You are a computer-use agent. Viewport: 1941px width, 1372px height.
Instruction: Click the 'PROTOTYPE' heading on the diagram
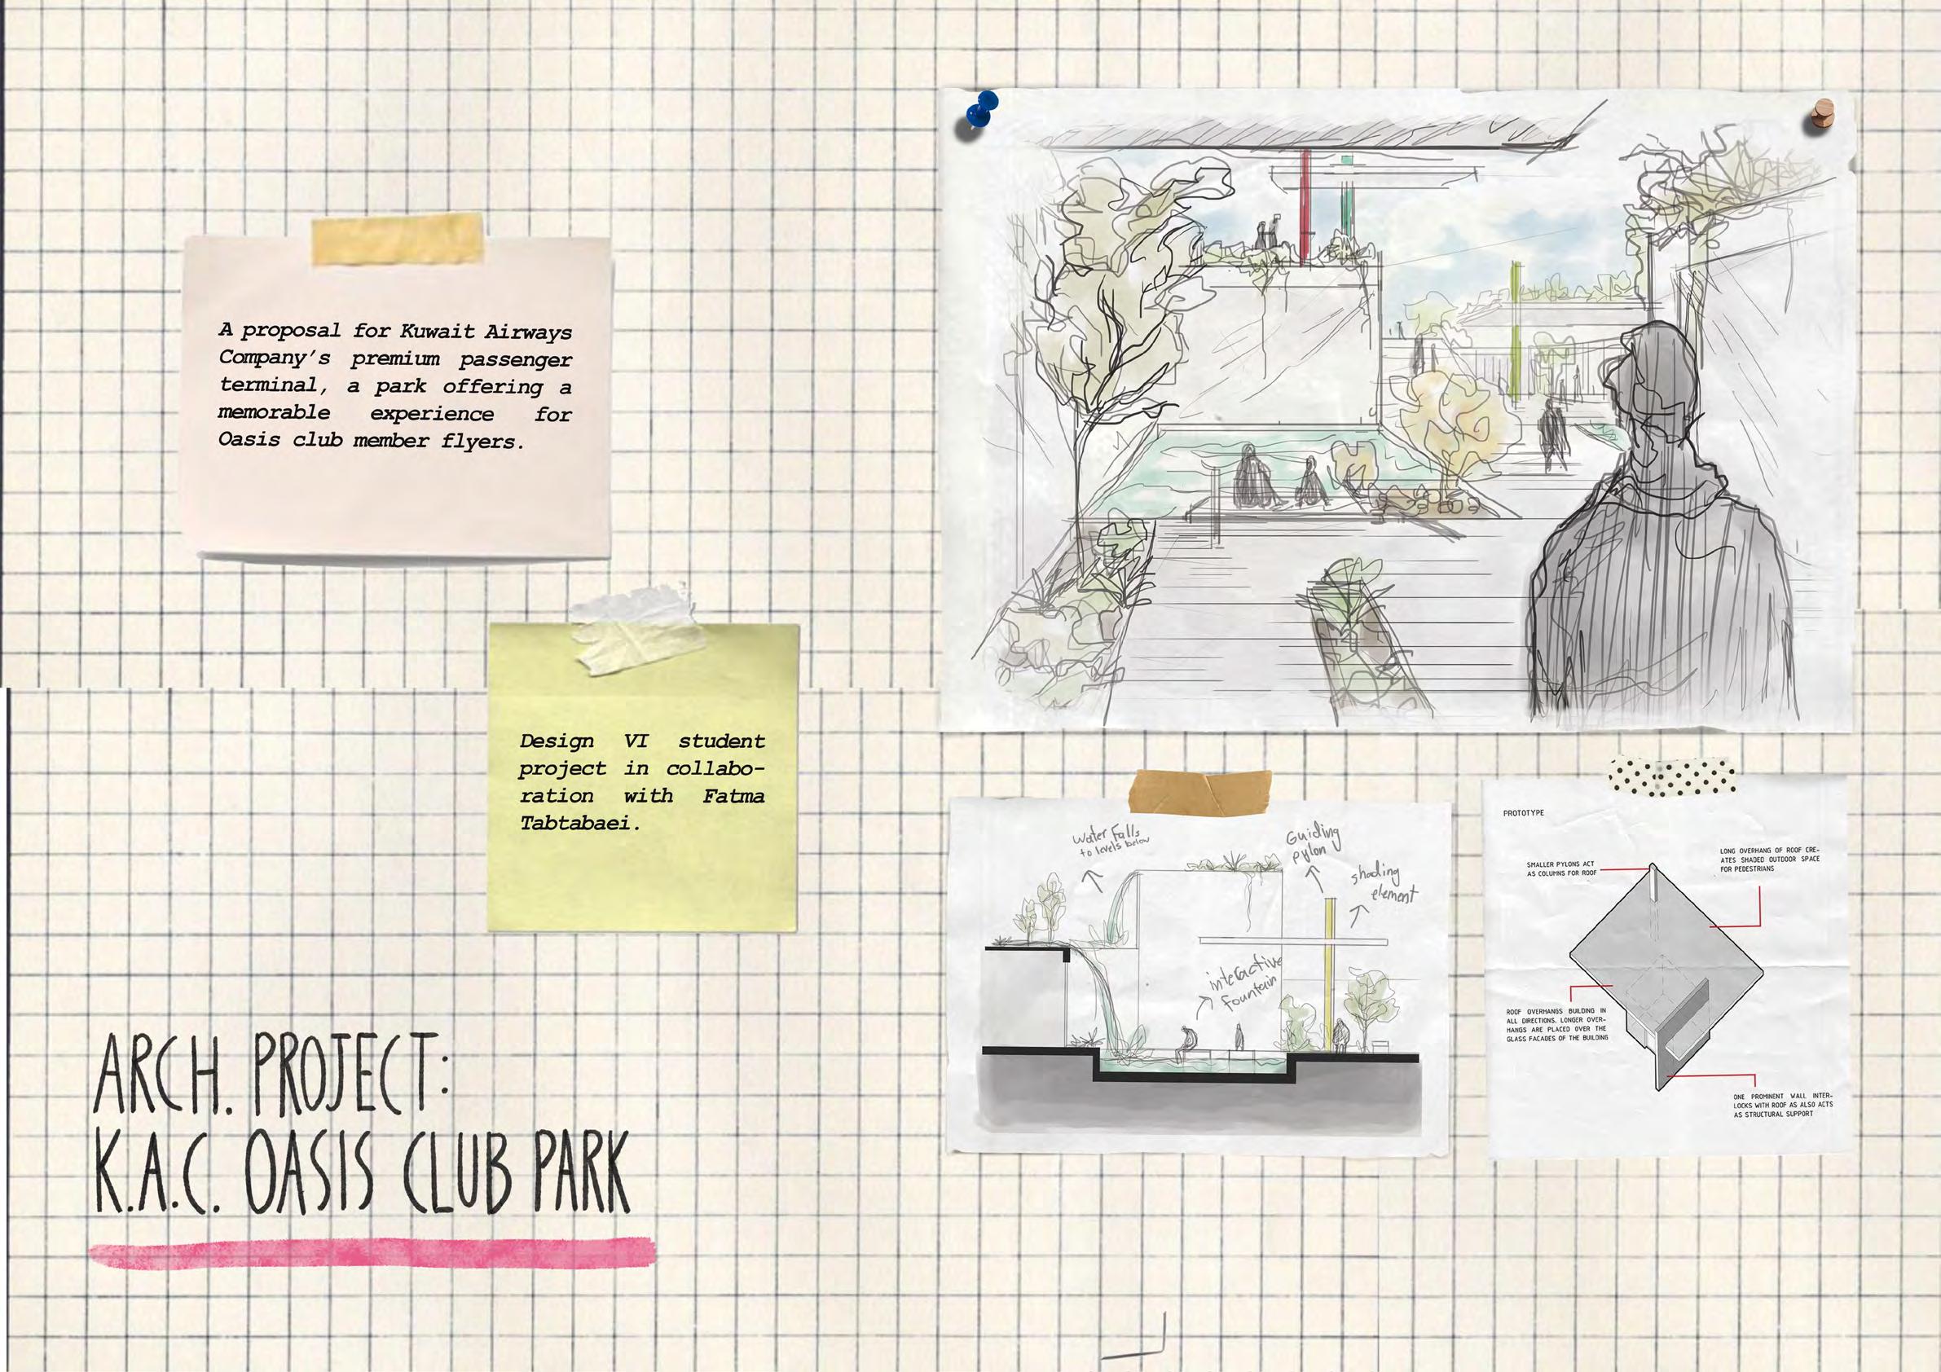coord(1523,813)
